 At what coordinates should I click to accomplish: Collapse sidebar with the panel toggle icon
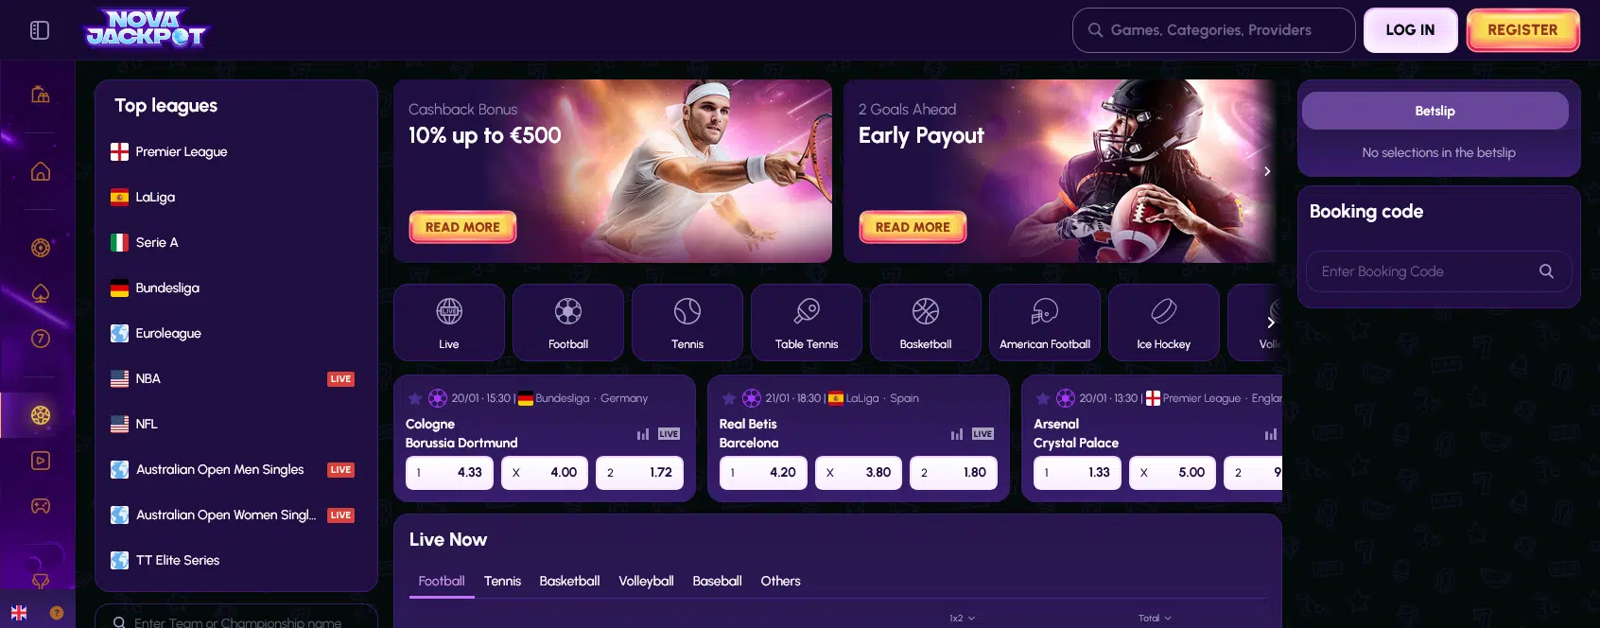tap(40, 30)
